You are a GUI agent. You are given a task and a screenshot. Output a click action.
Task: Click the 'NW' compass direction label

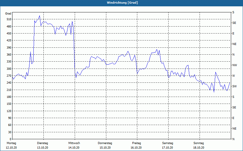tap(234, 65)
